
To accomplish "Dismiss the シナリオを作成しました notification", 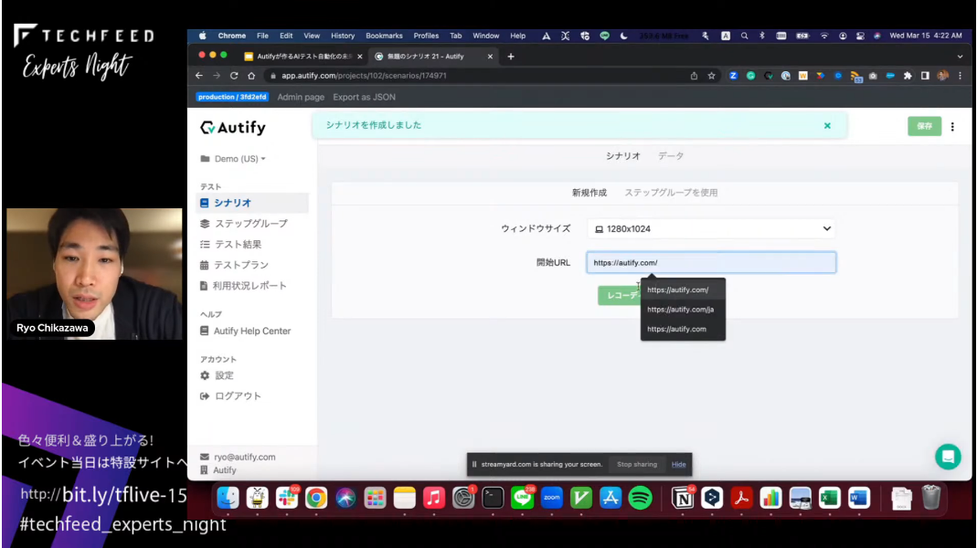I will (x=827, y=125).
